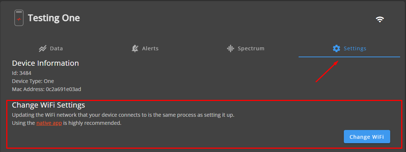The width and height of the screenshot is (406, 152).
Task: Click the Device Information heading
Action: [x=45, y=63]
